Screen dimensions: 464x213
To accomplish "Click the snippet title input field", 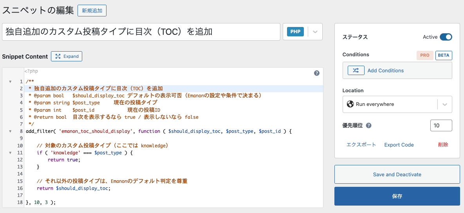I will pyautogui.click(x=141, y=32).
